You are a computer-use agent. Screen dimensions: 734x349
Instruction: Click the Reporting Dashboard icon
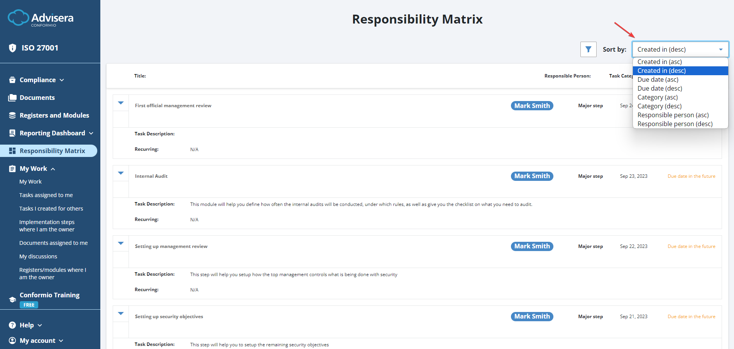[x=12, y=133]
